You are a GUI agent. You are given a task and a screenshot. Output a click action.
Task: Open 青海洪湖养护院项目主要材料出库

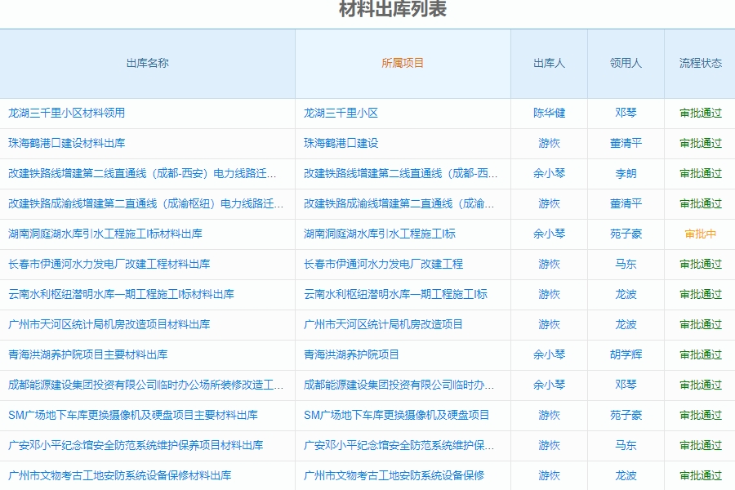click(87, 354)
